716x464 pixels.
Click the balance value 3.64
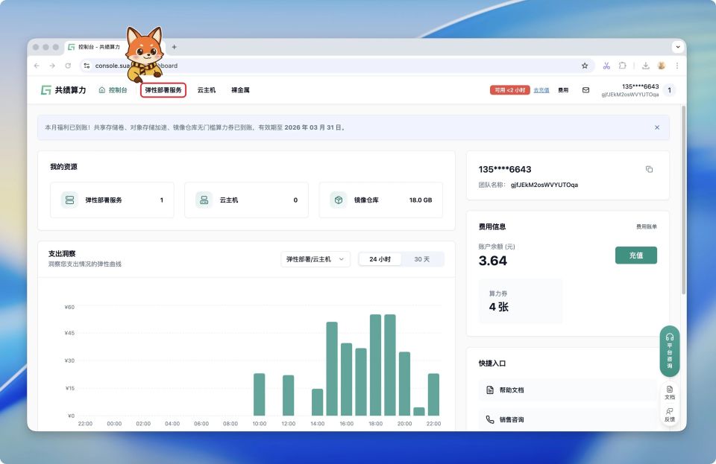point(493,261)
